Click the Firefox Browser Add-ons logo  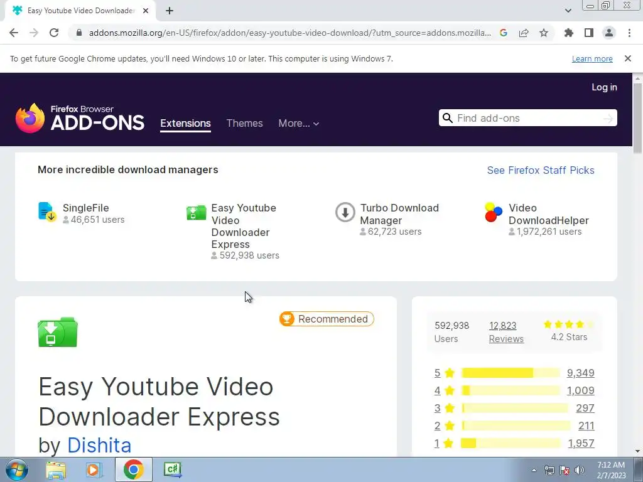[80, 118]
